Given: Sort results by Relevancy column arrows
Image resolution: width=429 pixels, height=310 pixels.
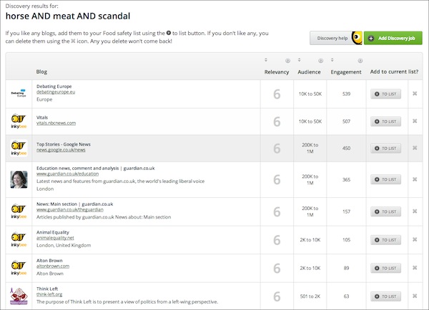Looking at the screenshot, I should coord(266,60).
